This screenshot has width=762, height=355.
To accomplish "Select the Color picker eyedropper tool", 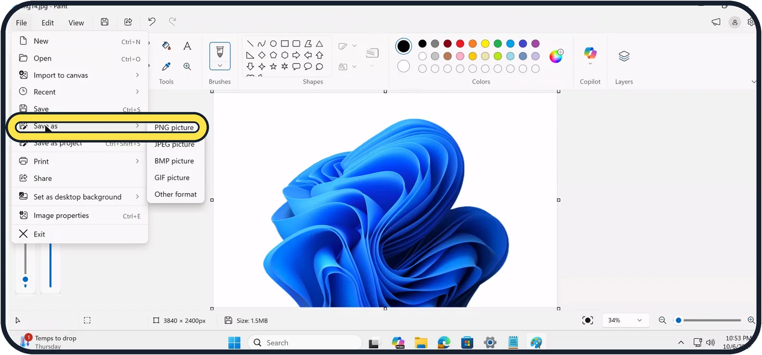I will point(166,66).
